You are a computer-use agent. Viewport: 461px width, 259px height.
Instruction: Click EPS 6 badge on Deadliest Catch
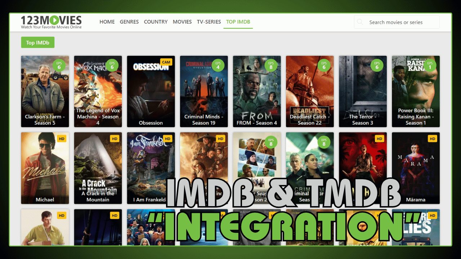click(324, 65)
